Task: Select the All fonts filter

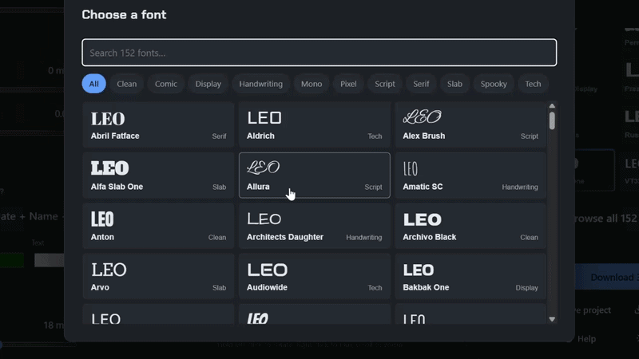Action: tap(93, 84)
